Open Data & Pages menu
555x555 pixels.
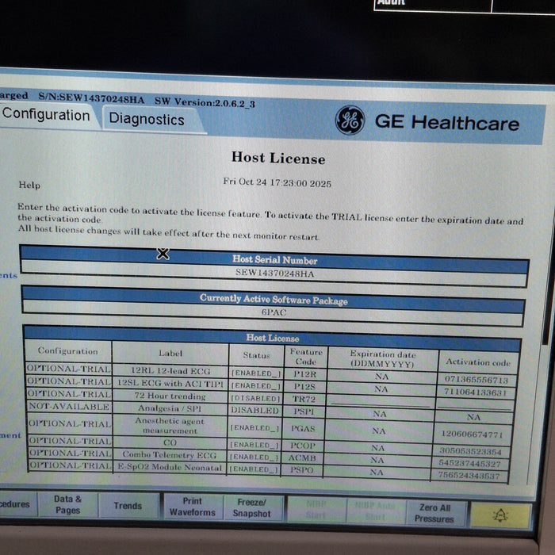67,504
